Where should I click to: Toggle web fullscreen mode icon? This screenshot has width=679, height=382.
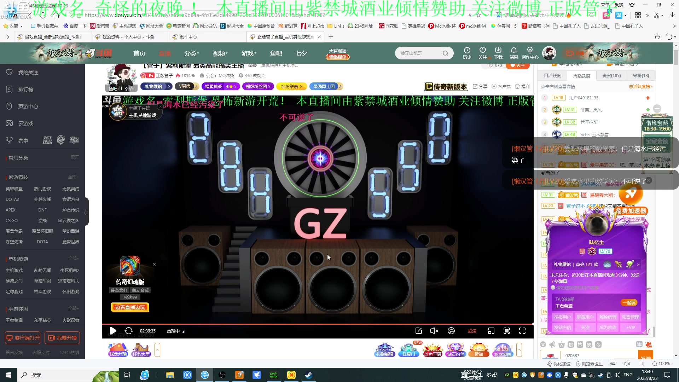(x=507, y=331)
